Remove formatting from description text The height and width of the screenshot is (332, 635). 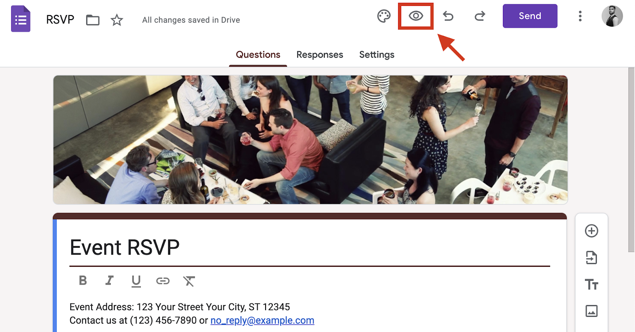(189, 281)
